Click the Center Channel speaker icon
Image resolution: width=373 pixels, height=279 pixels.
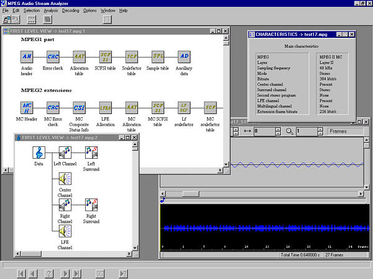click(x=65, y=179)
